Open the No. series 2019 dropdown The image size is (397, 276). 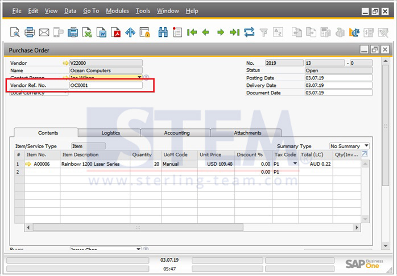click(x=284, y=63)
